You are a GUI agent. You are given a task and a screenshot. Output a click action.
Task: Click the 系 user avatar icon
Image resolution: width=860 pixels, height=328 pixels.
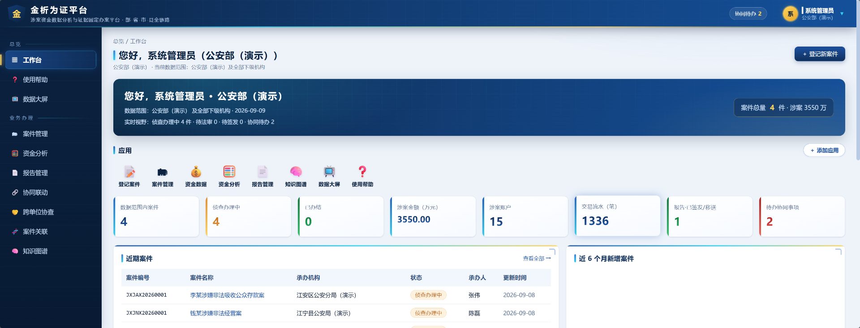point(791,14)
